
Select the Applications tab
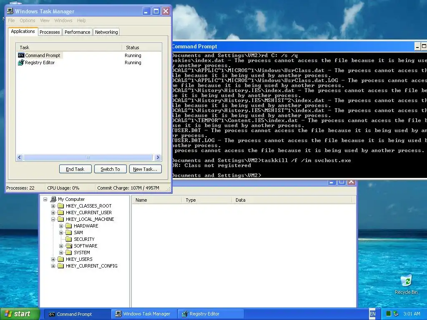pyautogui.click(x=23, y=31)
